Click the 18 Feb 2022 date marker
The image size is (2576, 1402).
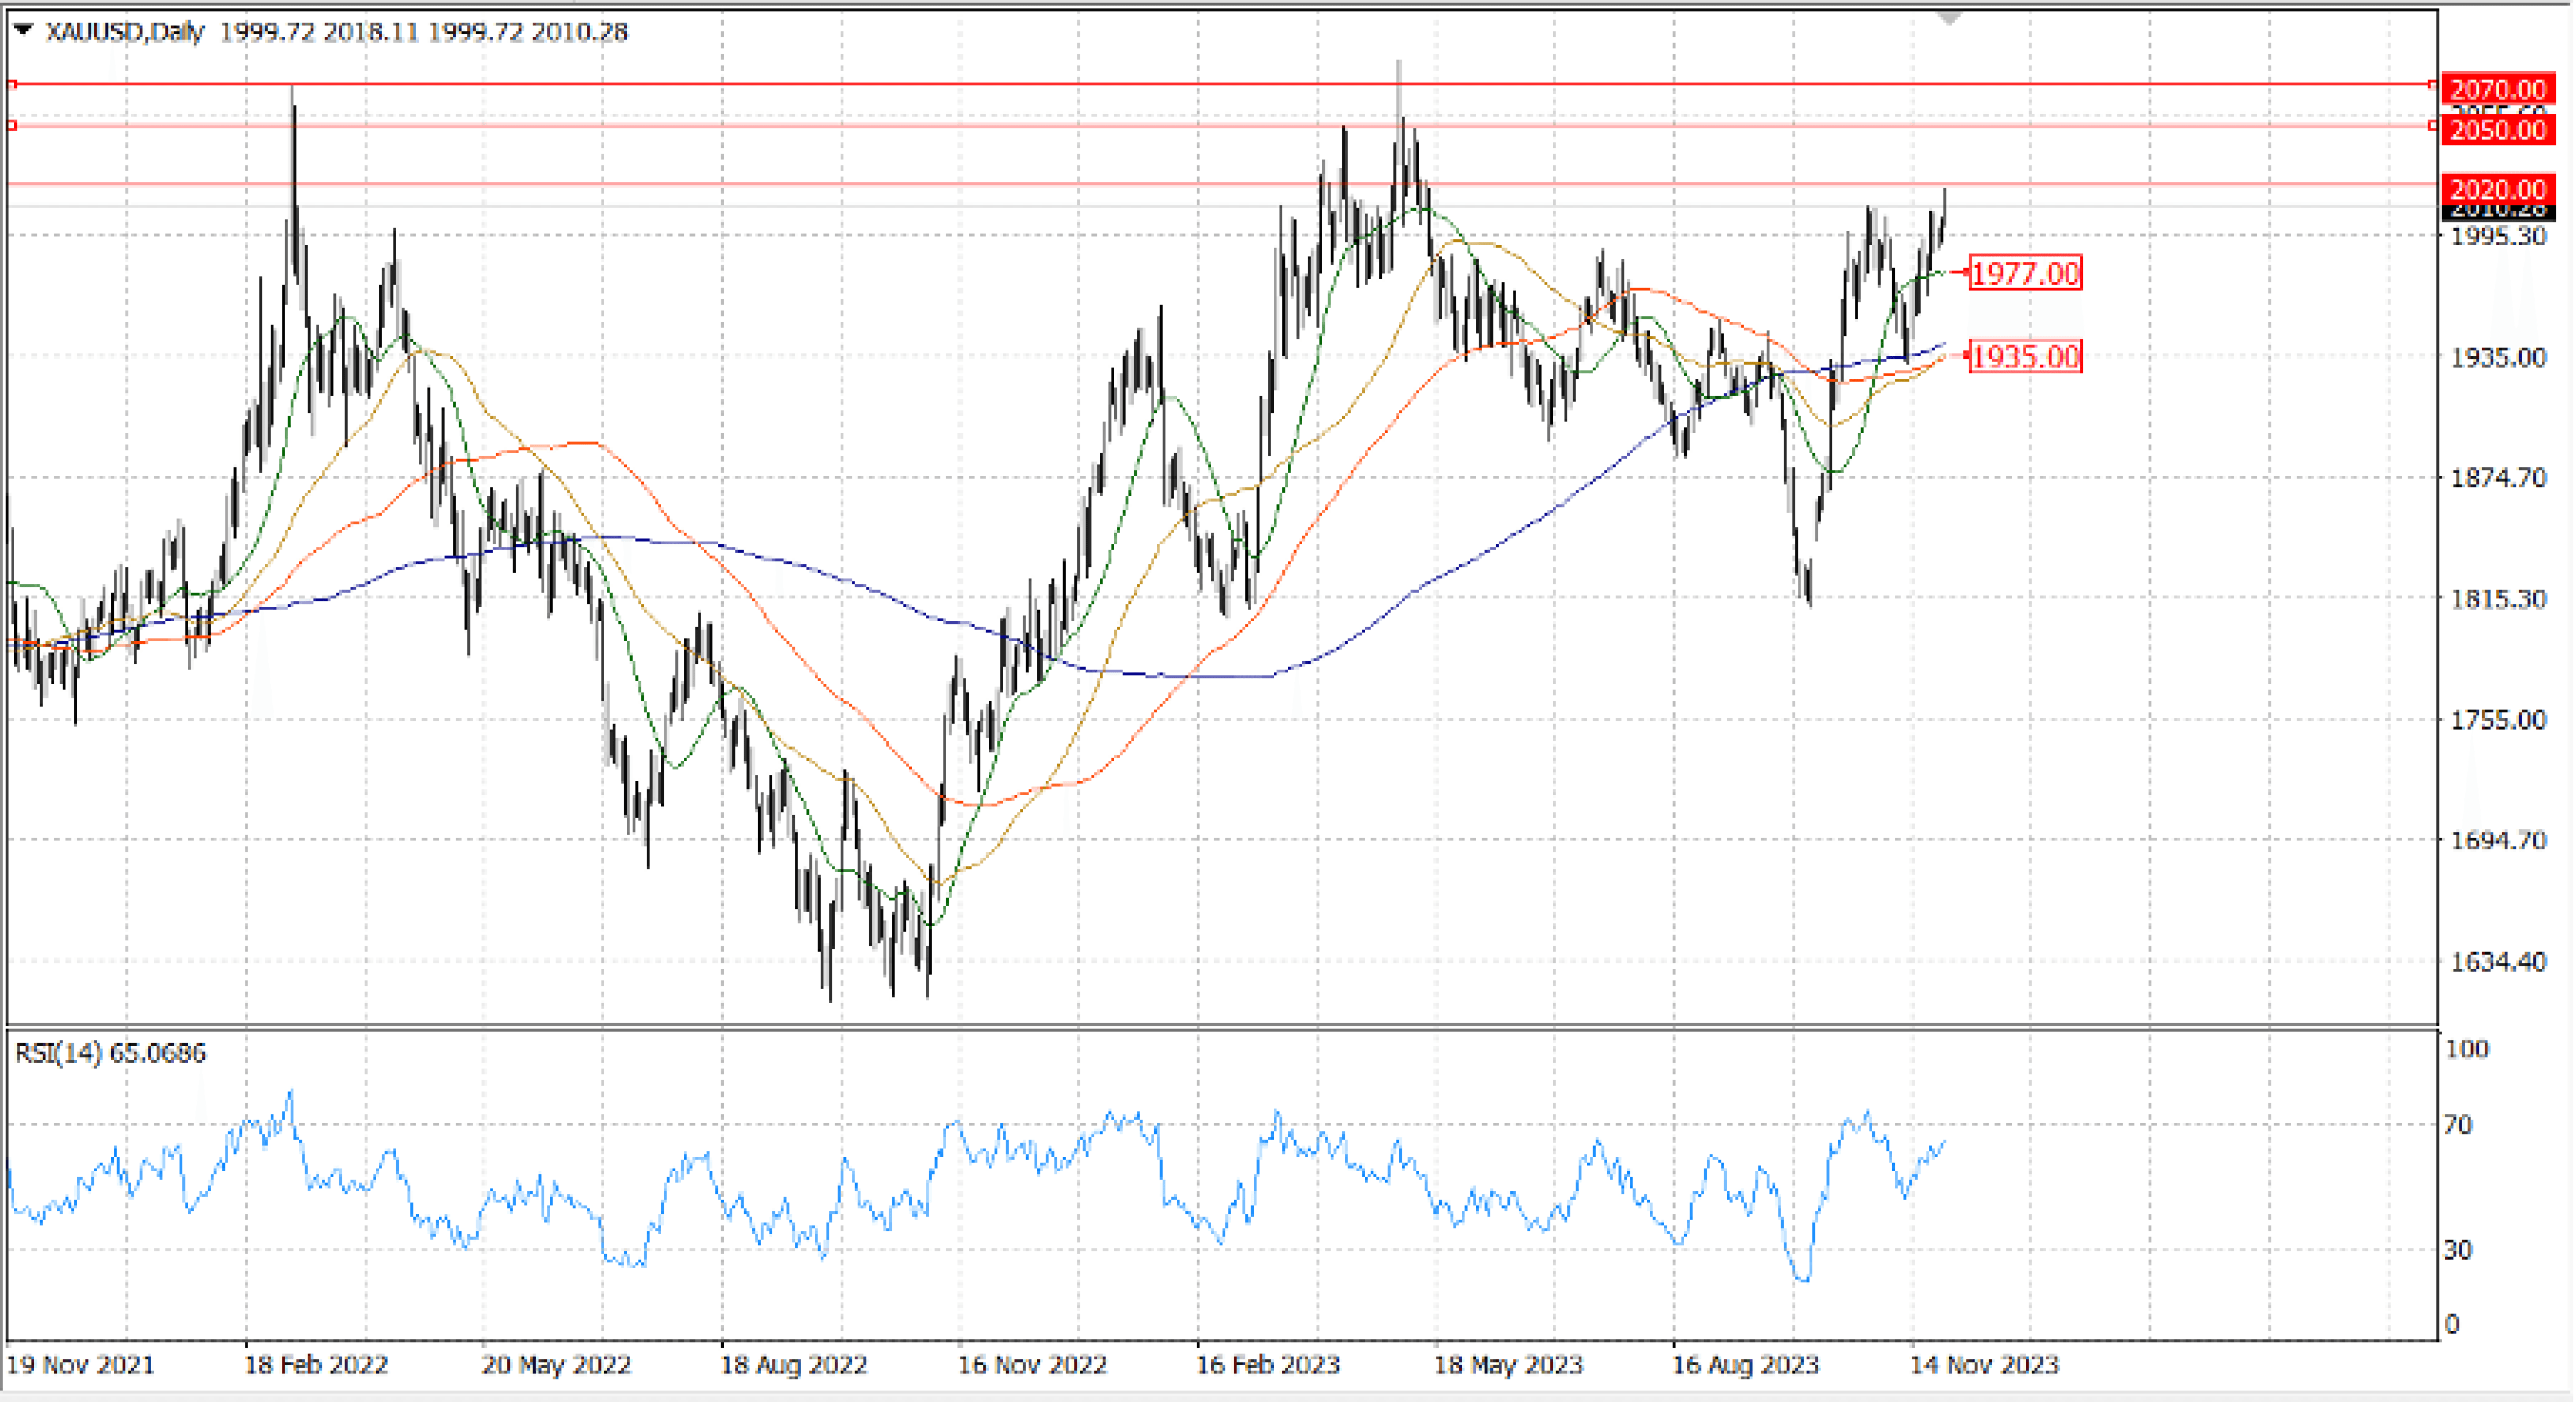tap(316, 1364)
